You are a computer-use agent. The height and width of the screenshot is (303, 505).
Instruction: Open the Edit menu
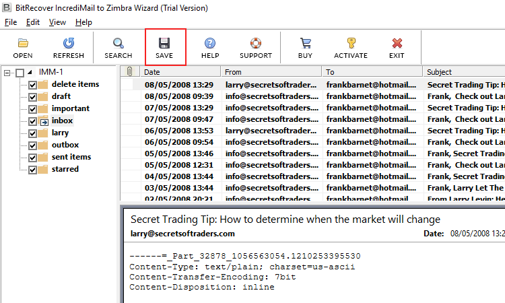33,22
